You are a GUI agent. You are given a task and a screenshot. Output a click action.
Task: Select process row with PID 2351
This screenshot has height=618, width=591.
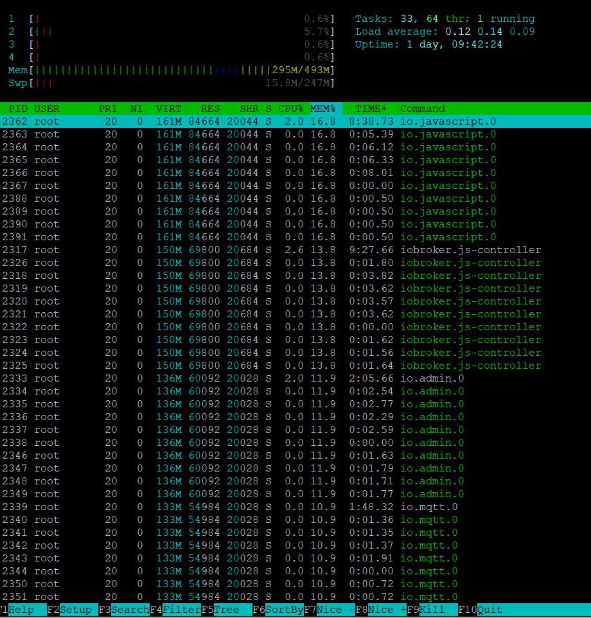(x=295, y=597)
